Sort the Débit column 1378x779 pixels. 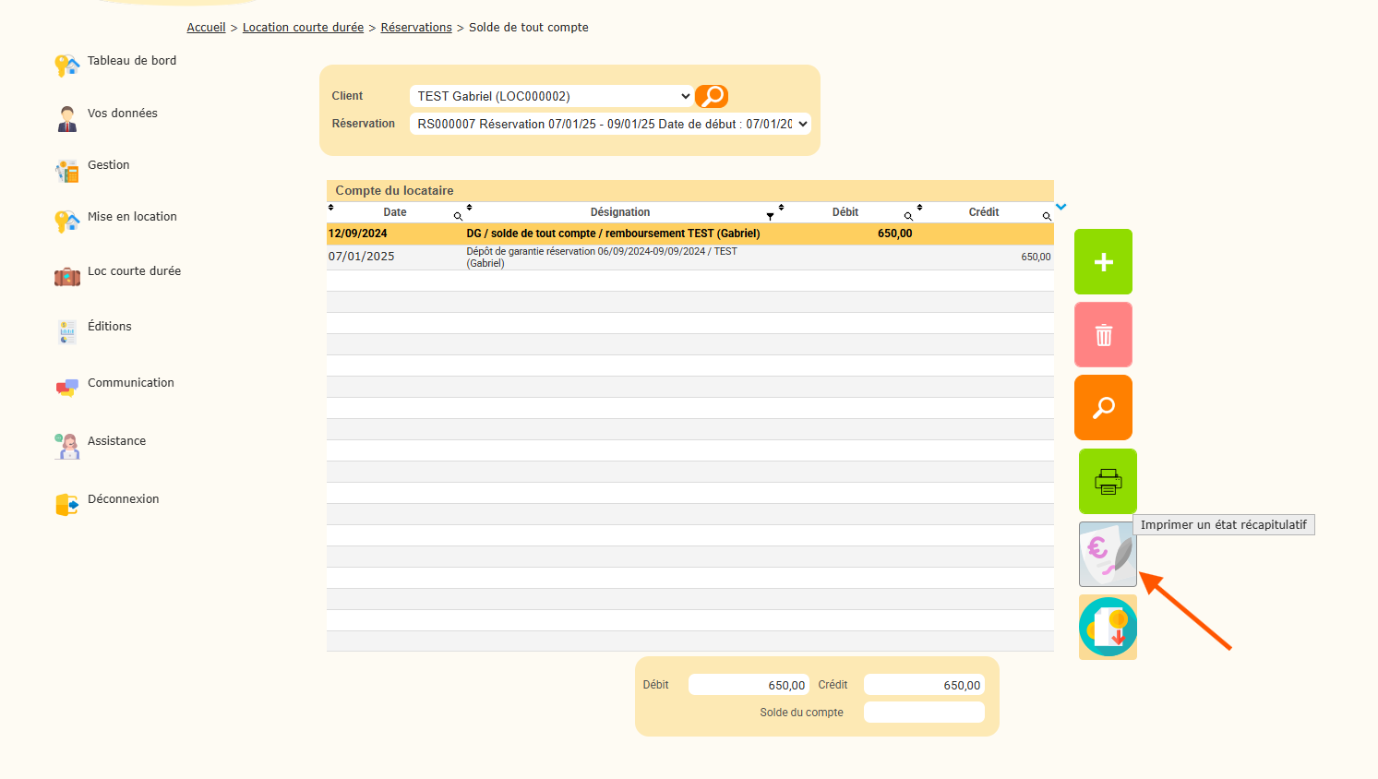point(782,208)
